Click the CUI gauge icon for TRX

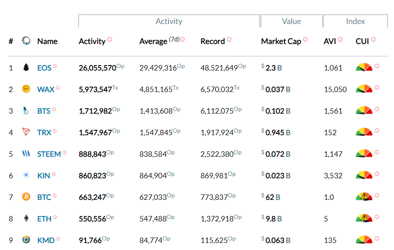click(364, 132)
